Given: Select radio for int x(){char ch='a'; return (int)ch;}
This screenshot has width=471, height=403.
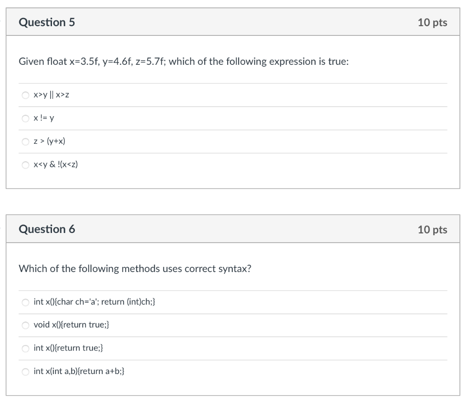Looking at the screenshot, I should coord(26,302).
